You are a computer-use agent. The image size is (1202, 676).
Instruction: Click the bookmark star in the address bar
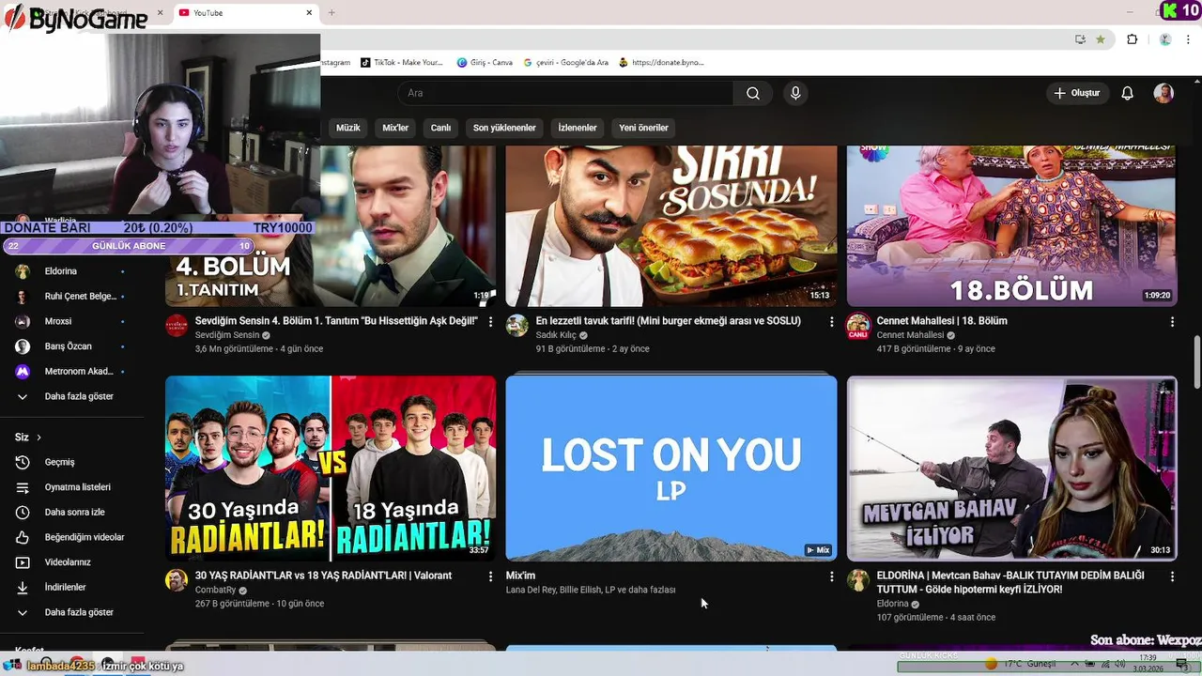1101,39
